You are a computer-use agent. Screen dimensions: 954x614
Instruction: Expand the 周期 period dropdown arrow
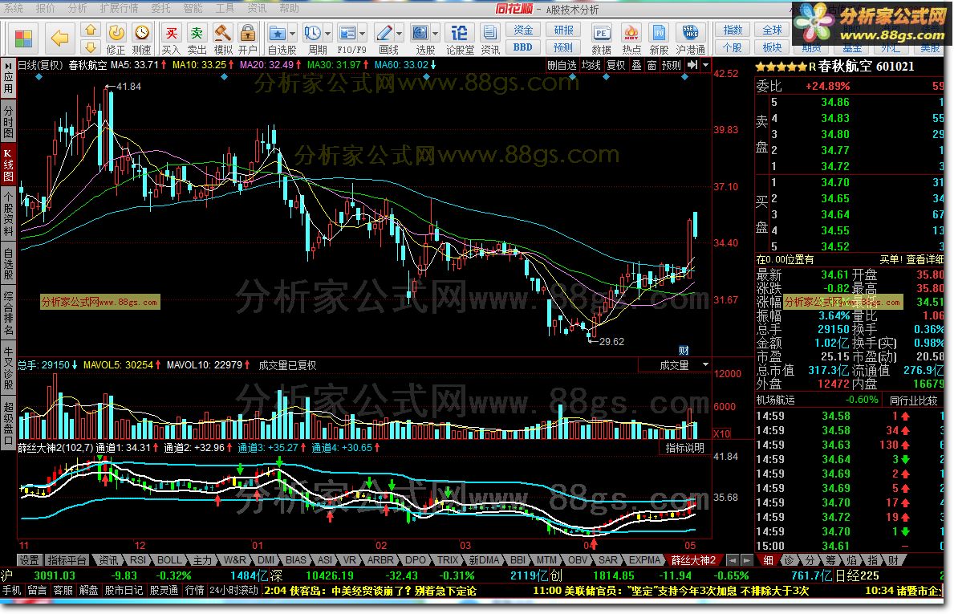328,34
